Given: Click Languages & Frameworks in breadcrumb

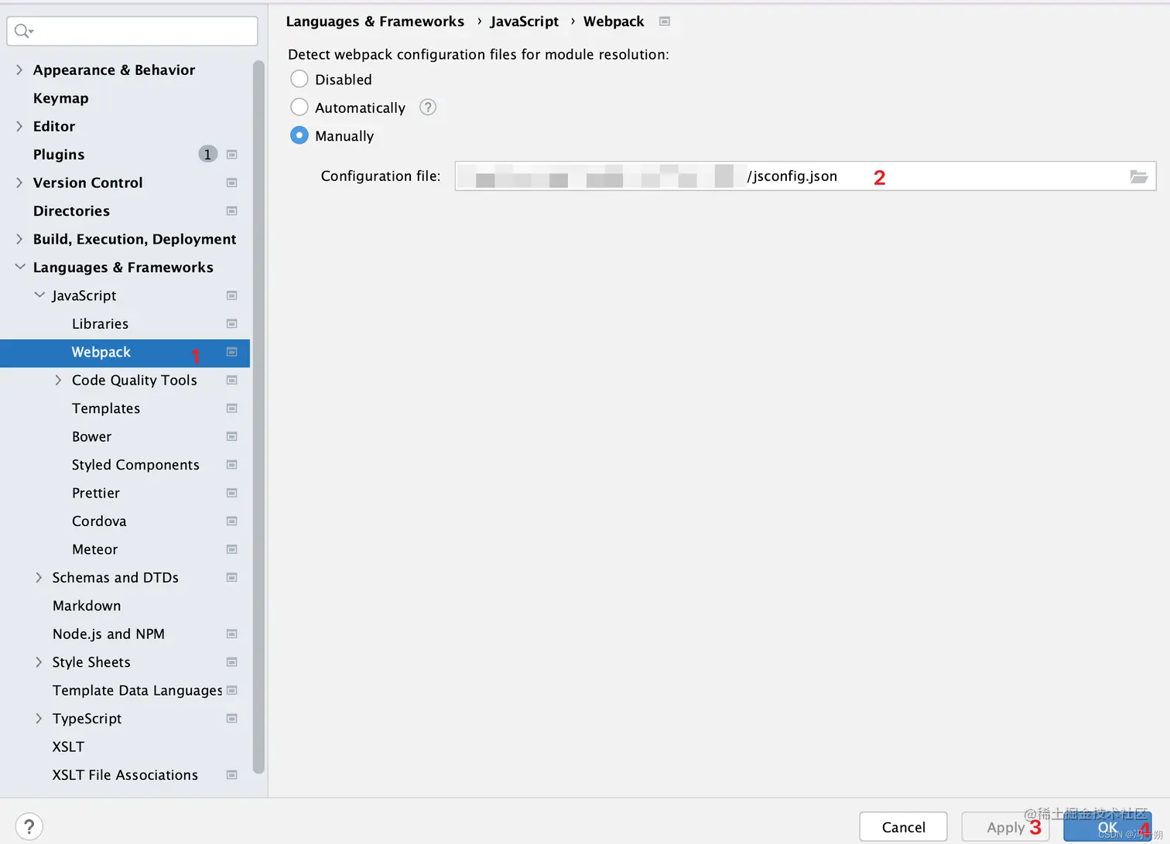Looking at the screenshot, I should (375, 22).
